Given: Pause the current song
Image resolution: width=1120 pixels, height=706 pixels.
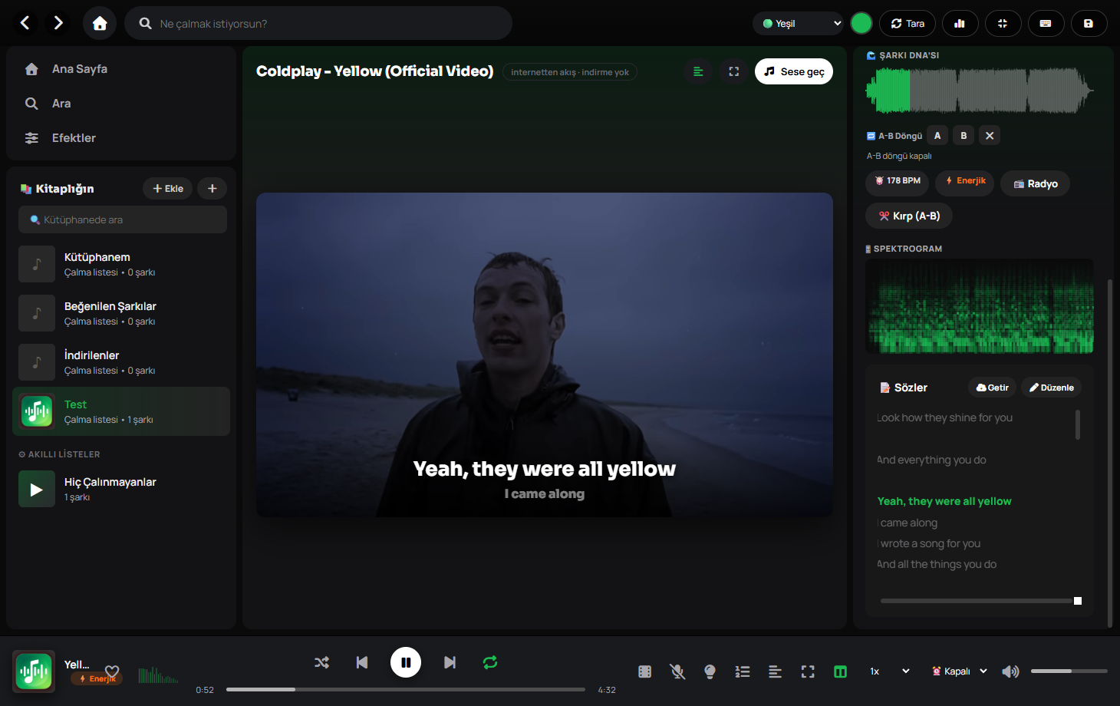Looking at the screenshot, I should click(x=406, y=662).
